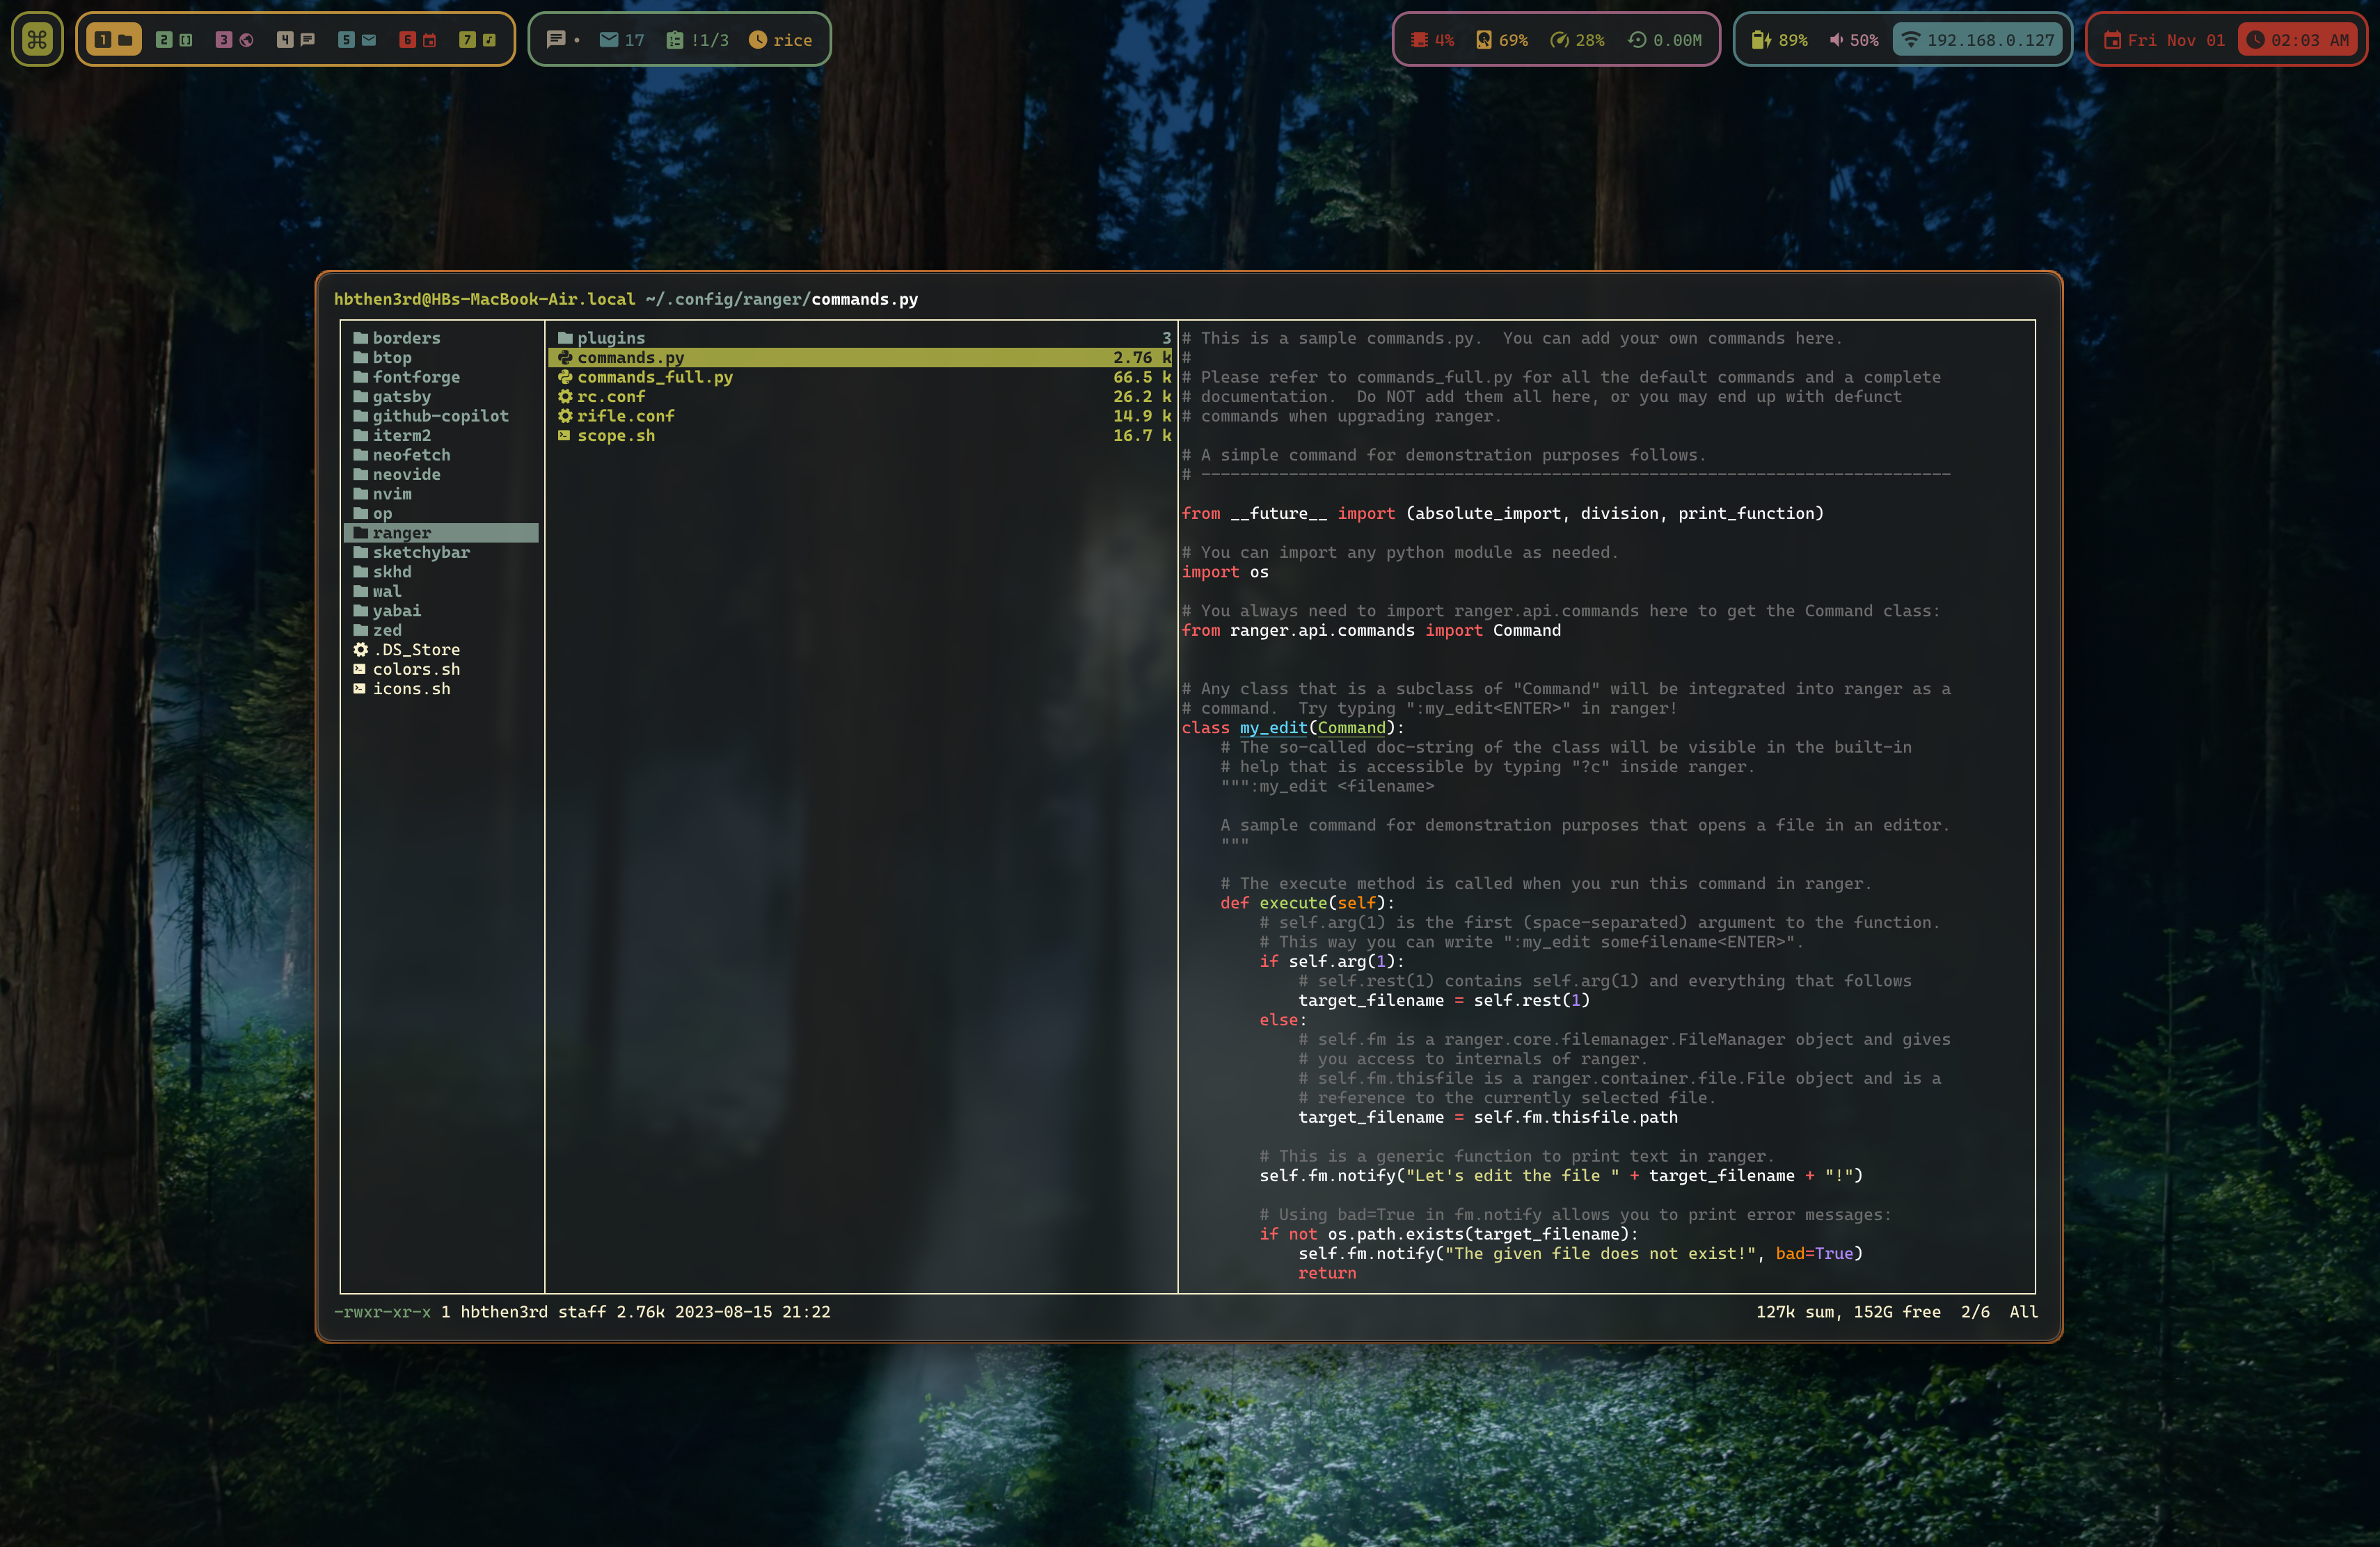Click the Wi-Fi item showing 192.168.0.127
This screenshot has width=2380, height=1547.
pos(1978,40)
